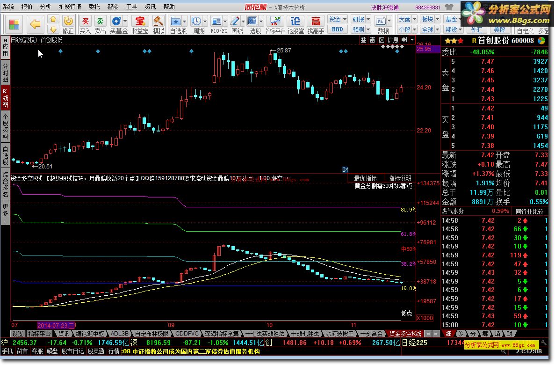555x365 pixels.
Task: Open the 扩展行情 menu
Action: 70,7
